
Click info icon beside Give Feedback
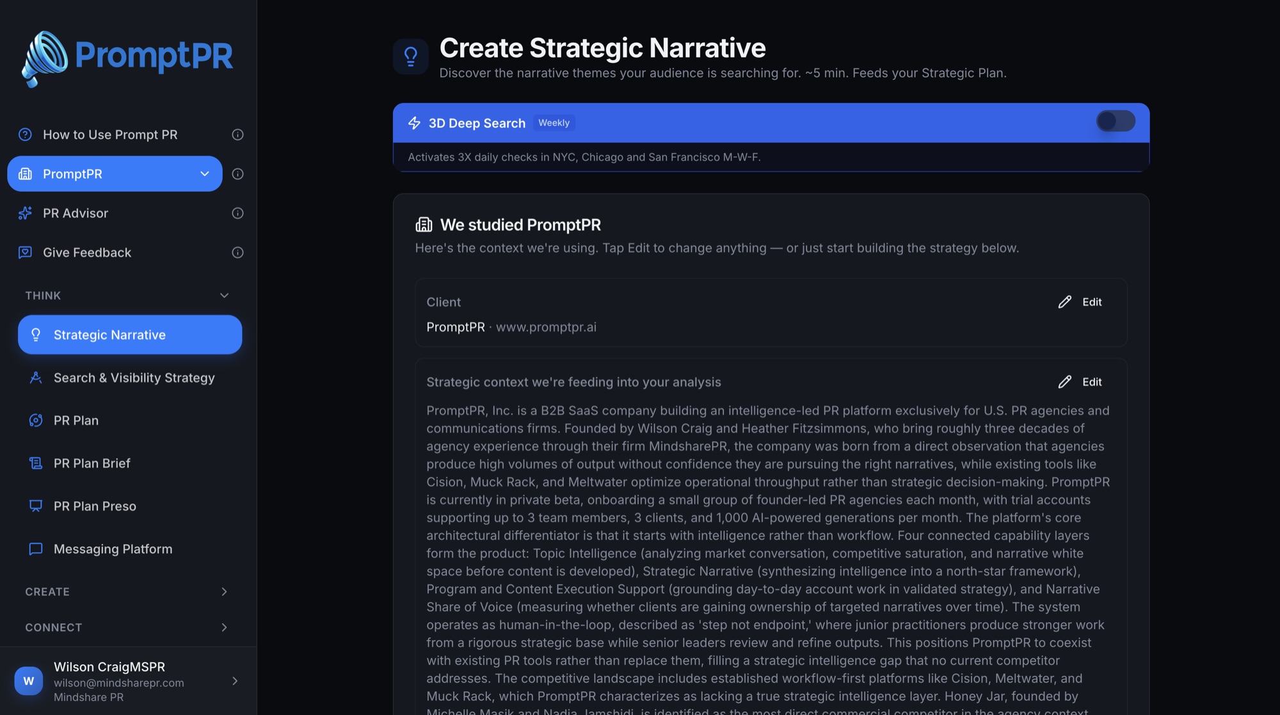pyautogui.click(x=237, y=252)
